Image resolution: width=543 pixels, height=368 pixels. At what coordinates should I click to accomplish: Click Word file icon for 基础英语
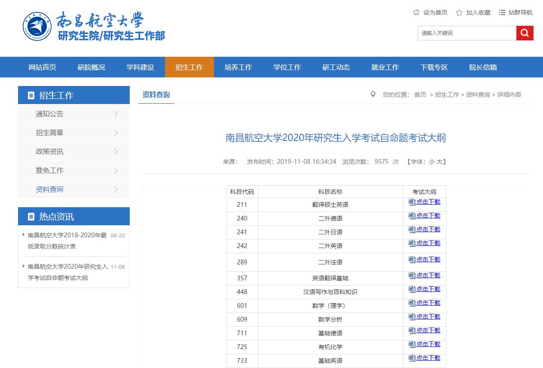(x=412, y=358)
